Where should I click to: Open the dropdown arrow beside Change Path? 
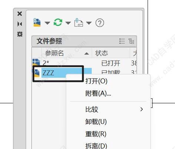point(89,23)
